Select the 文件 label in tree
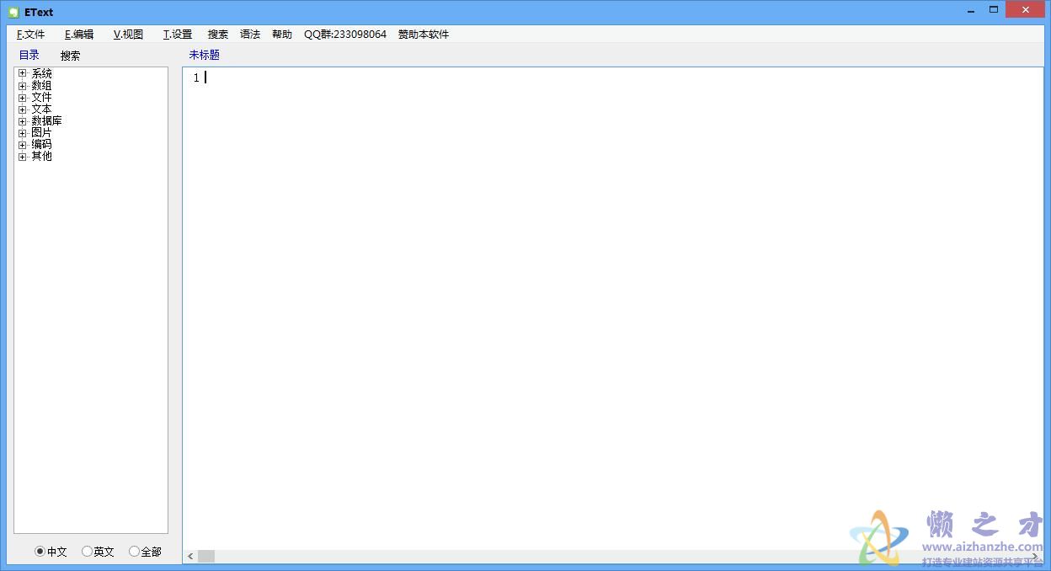The height and width of the screenshot is (571, 1051). coord(42,98)
